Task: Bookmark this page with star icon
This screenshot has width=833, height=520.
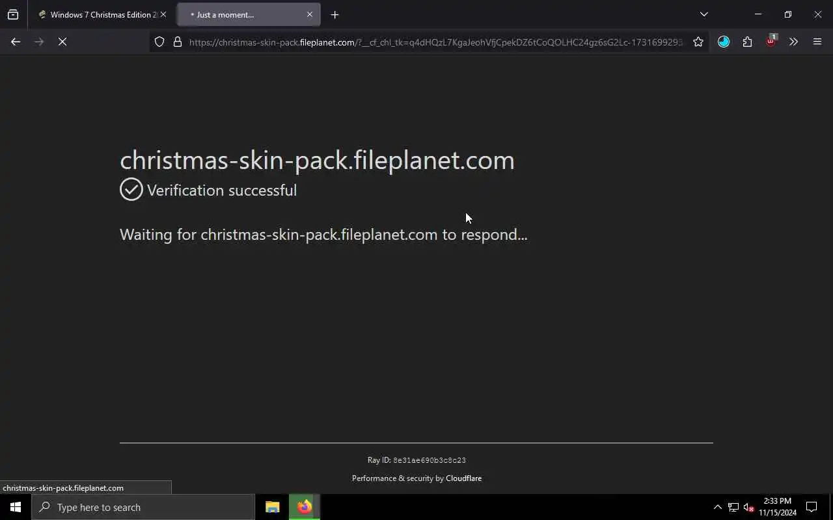Action: point(698,42)
